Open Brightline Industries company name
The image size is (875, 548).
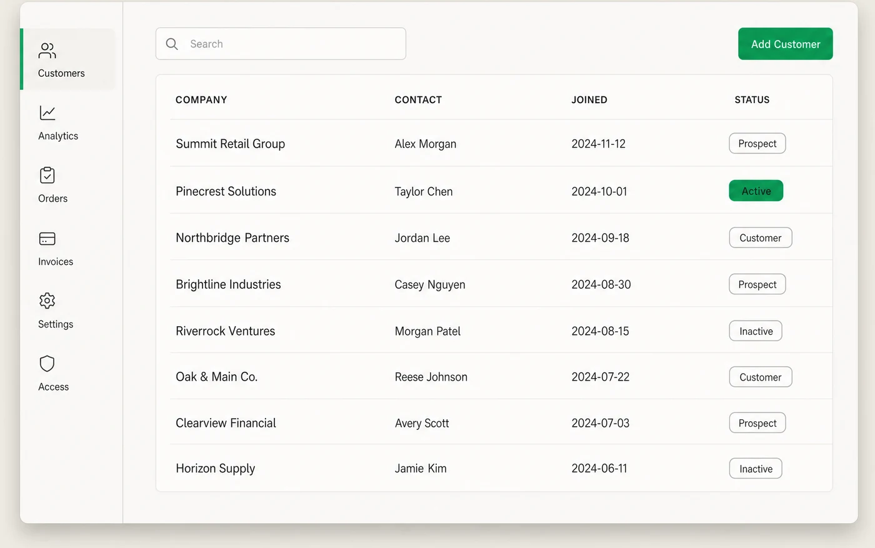228,284
